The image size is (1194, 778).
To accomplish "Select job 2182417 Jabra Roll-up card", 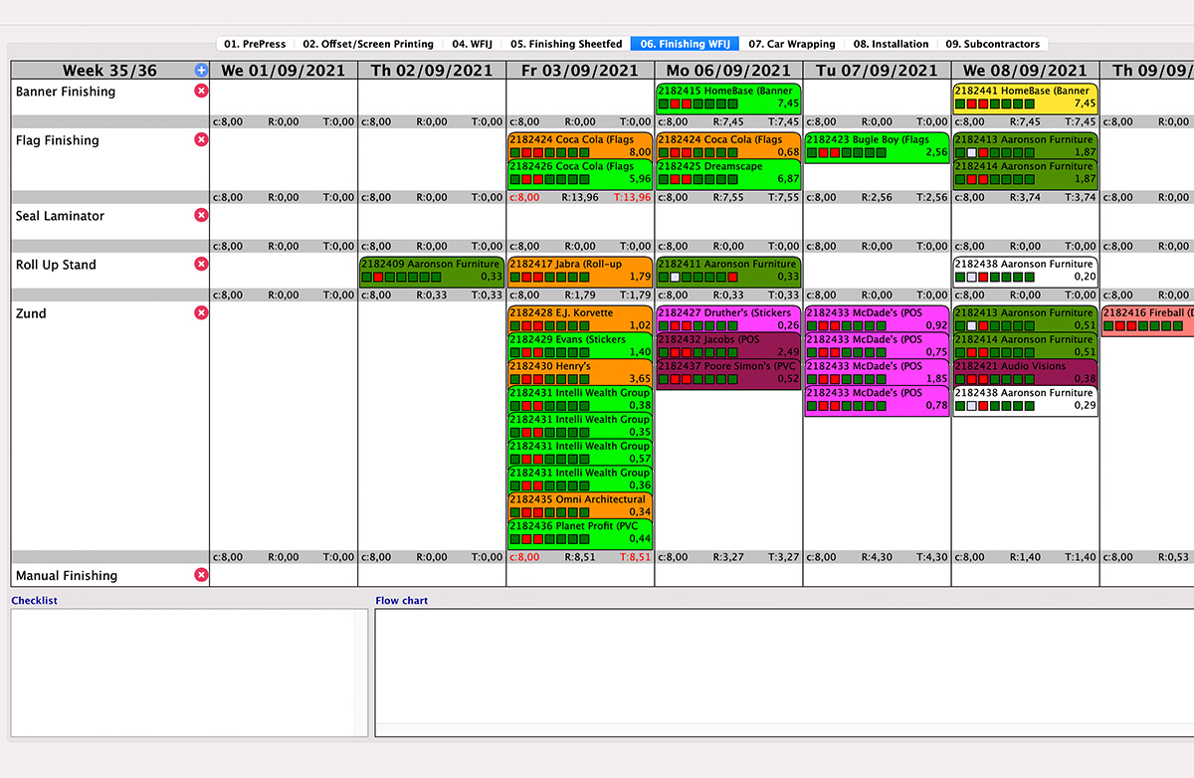I will (x=580, y=271).
